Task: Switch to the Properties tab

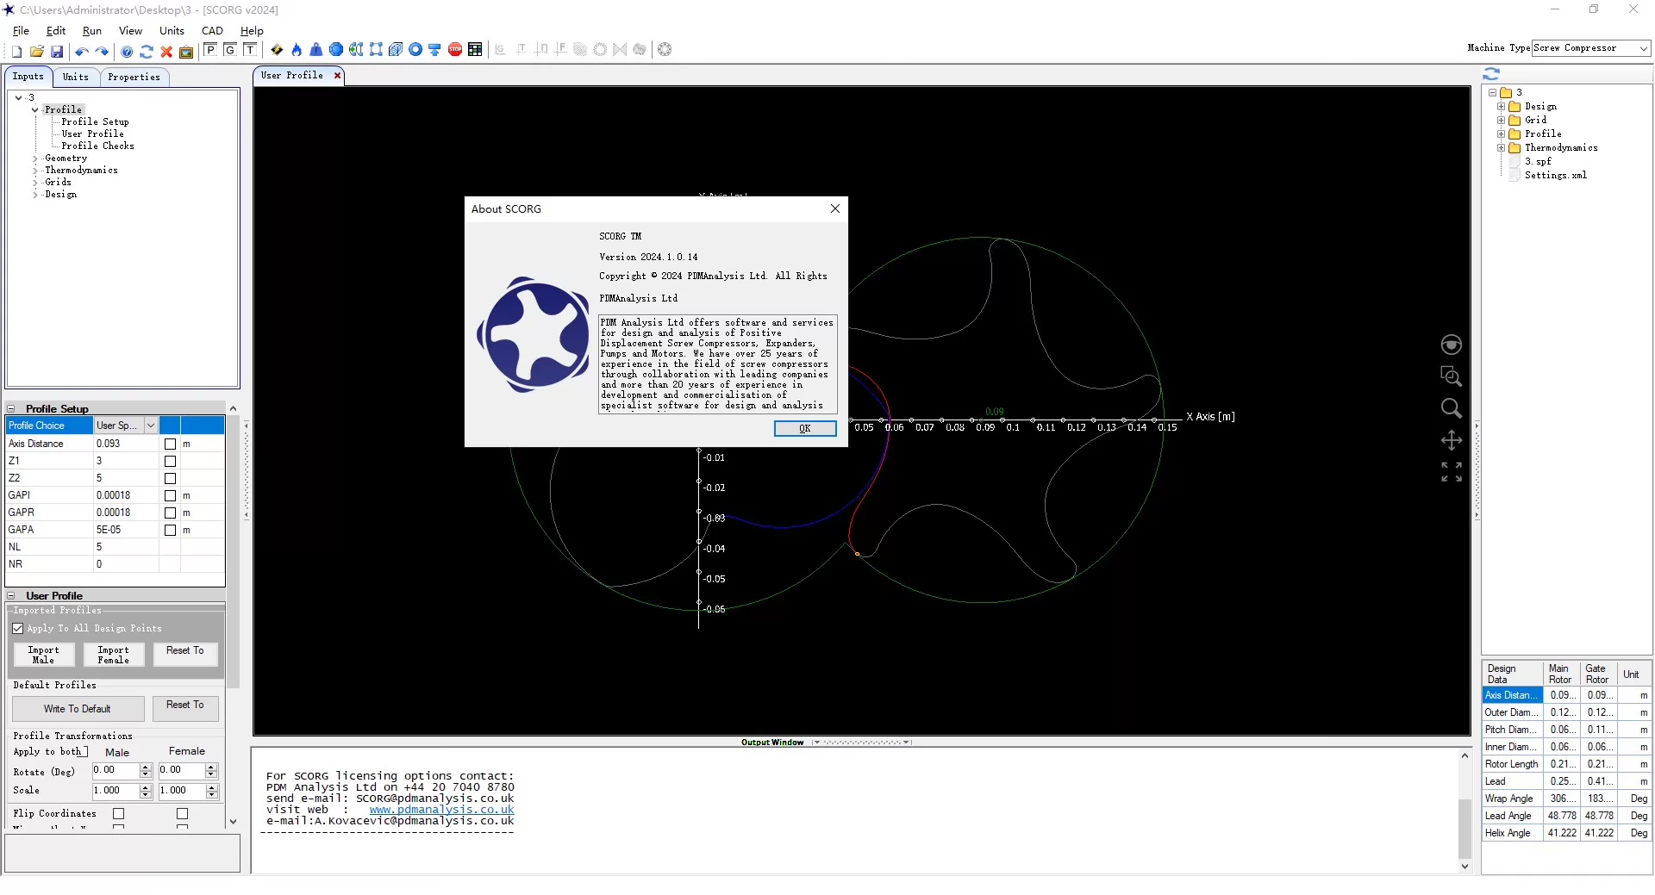Action: click(134, 78)
